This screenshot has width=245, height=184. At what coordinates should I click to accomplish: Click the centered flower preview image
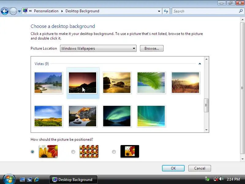(130, 151)
